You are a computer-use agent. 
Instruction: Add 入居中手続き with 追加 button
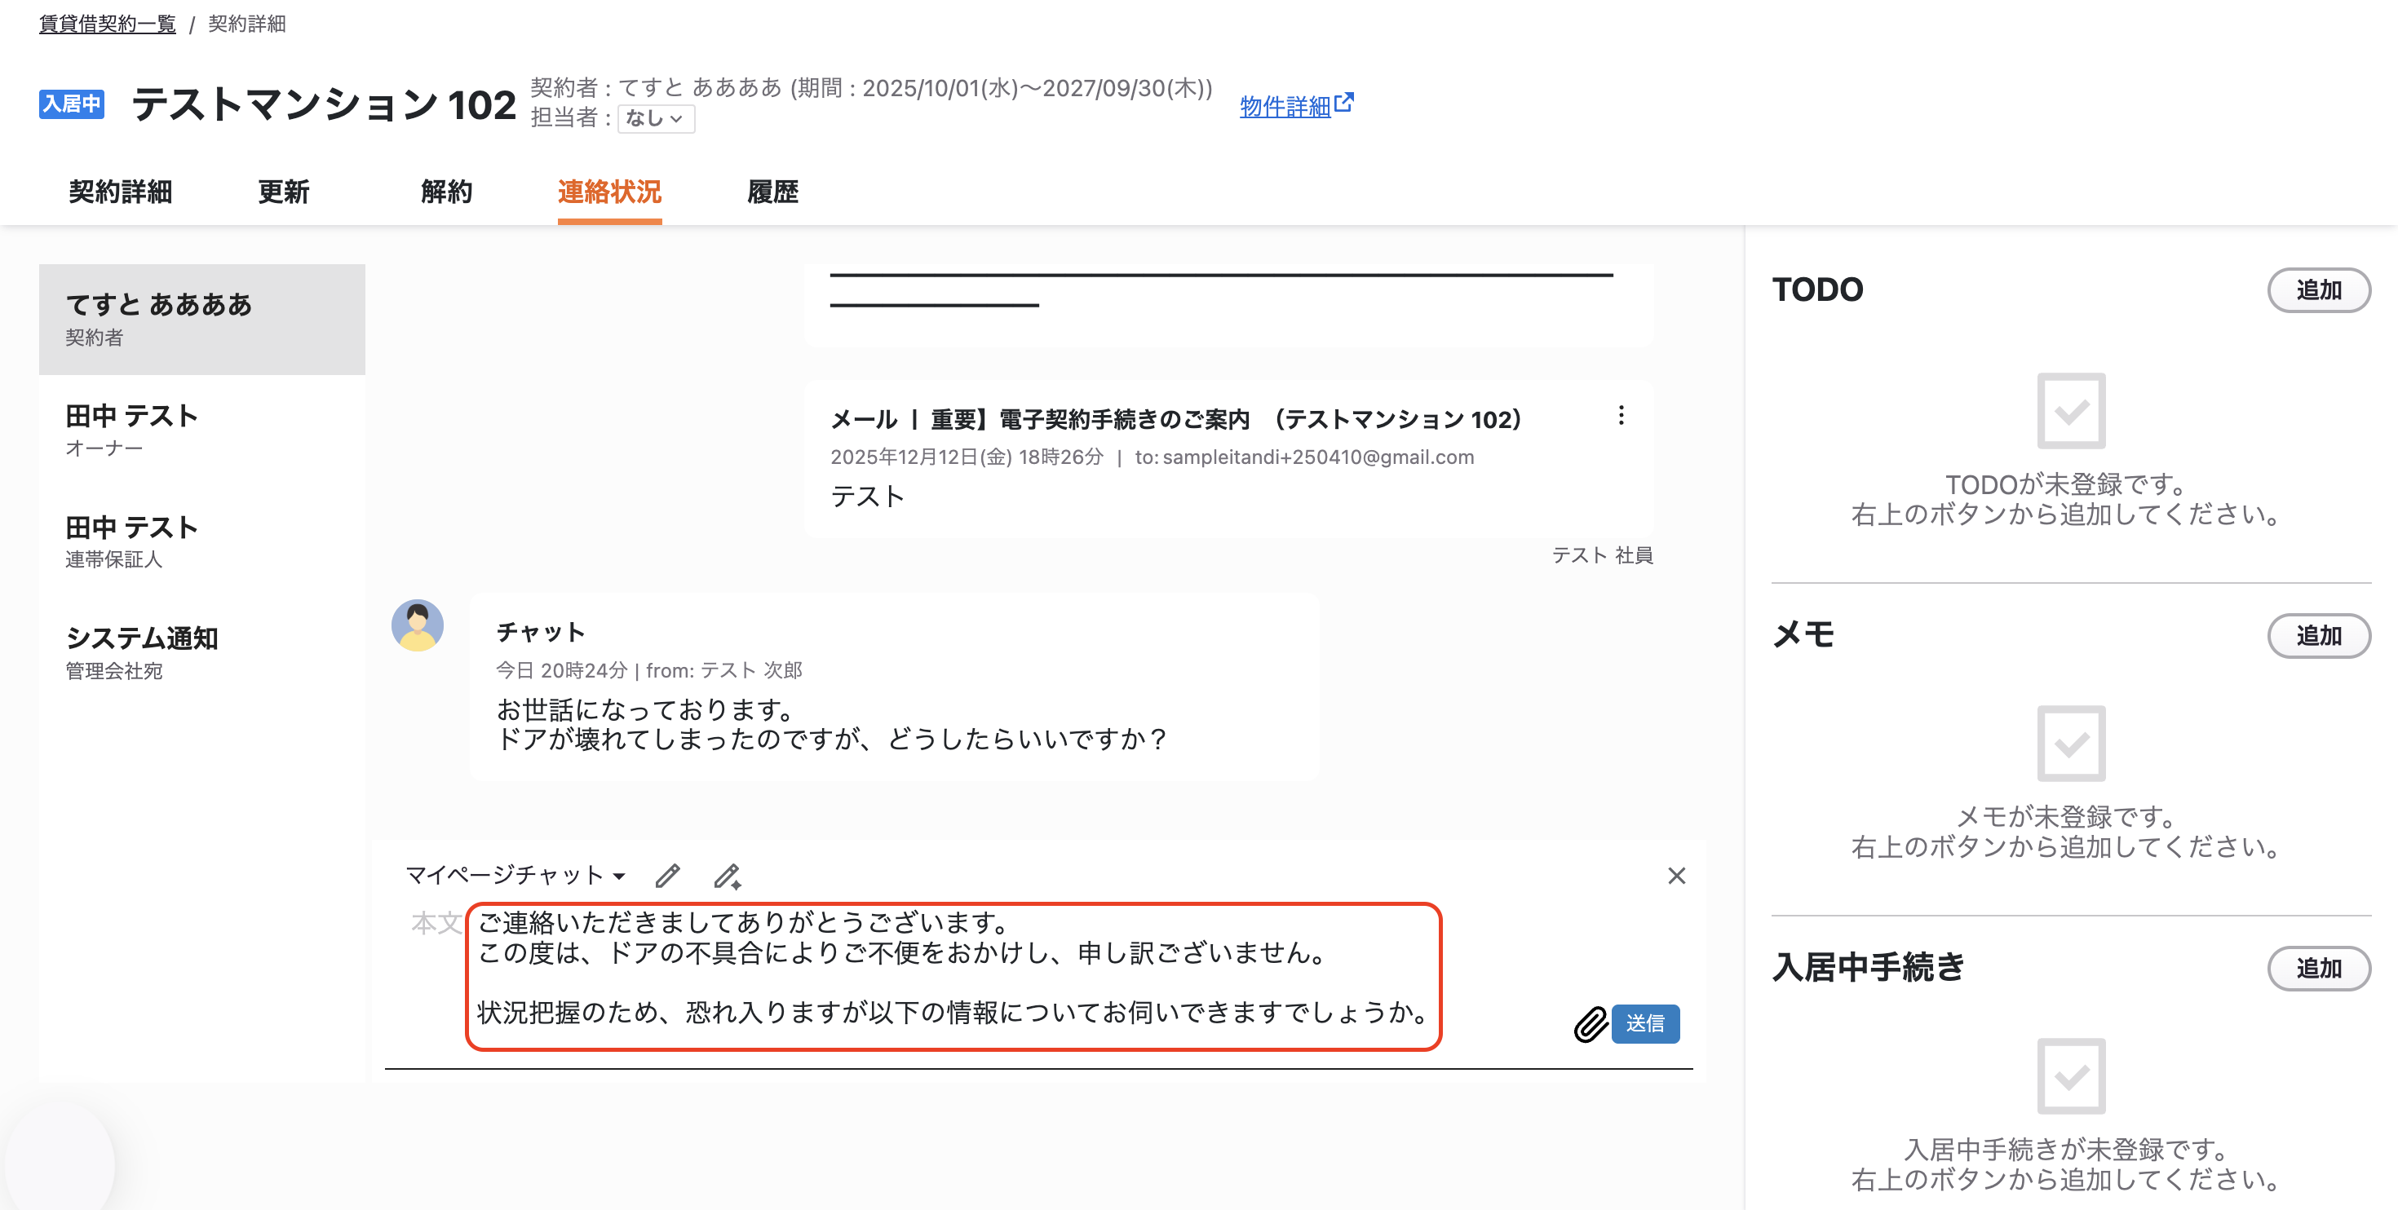(x=2319, y=969)
